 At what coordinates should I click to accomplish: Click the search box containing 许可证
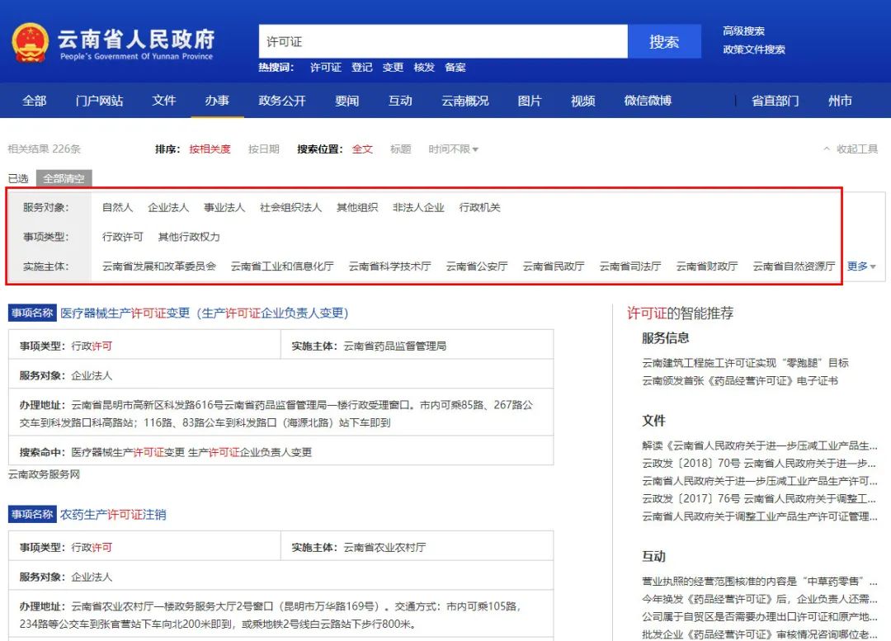[x=443, y=42]
